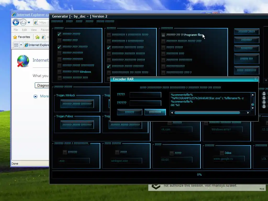Click the www.google.ru input field
The image size is (268, 201).
pyautogui.click(x=229, y=159)
